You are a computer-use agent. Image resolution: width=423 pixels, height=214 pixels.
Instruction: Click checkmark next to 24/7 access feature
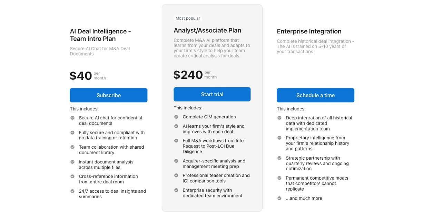click(x=72, y=191)
